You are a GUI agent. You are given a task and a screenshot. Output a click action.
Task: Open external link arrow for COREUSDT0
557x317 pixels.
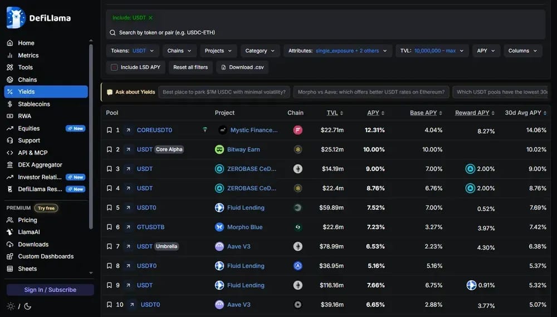pyautogui.click(x=128, y=130)
